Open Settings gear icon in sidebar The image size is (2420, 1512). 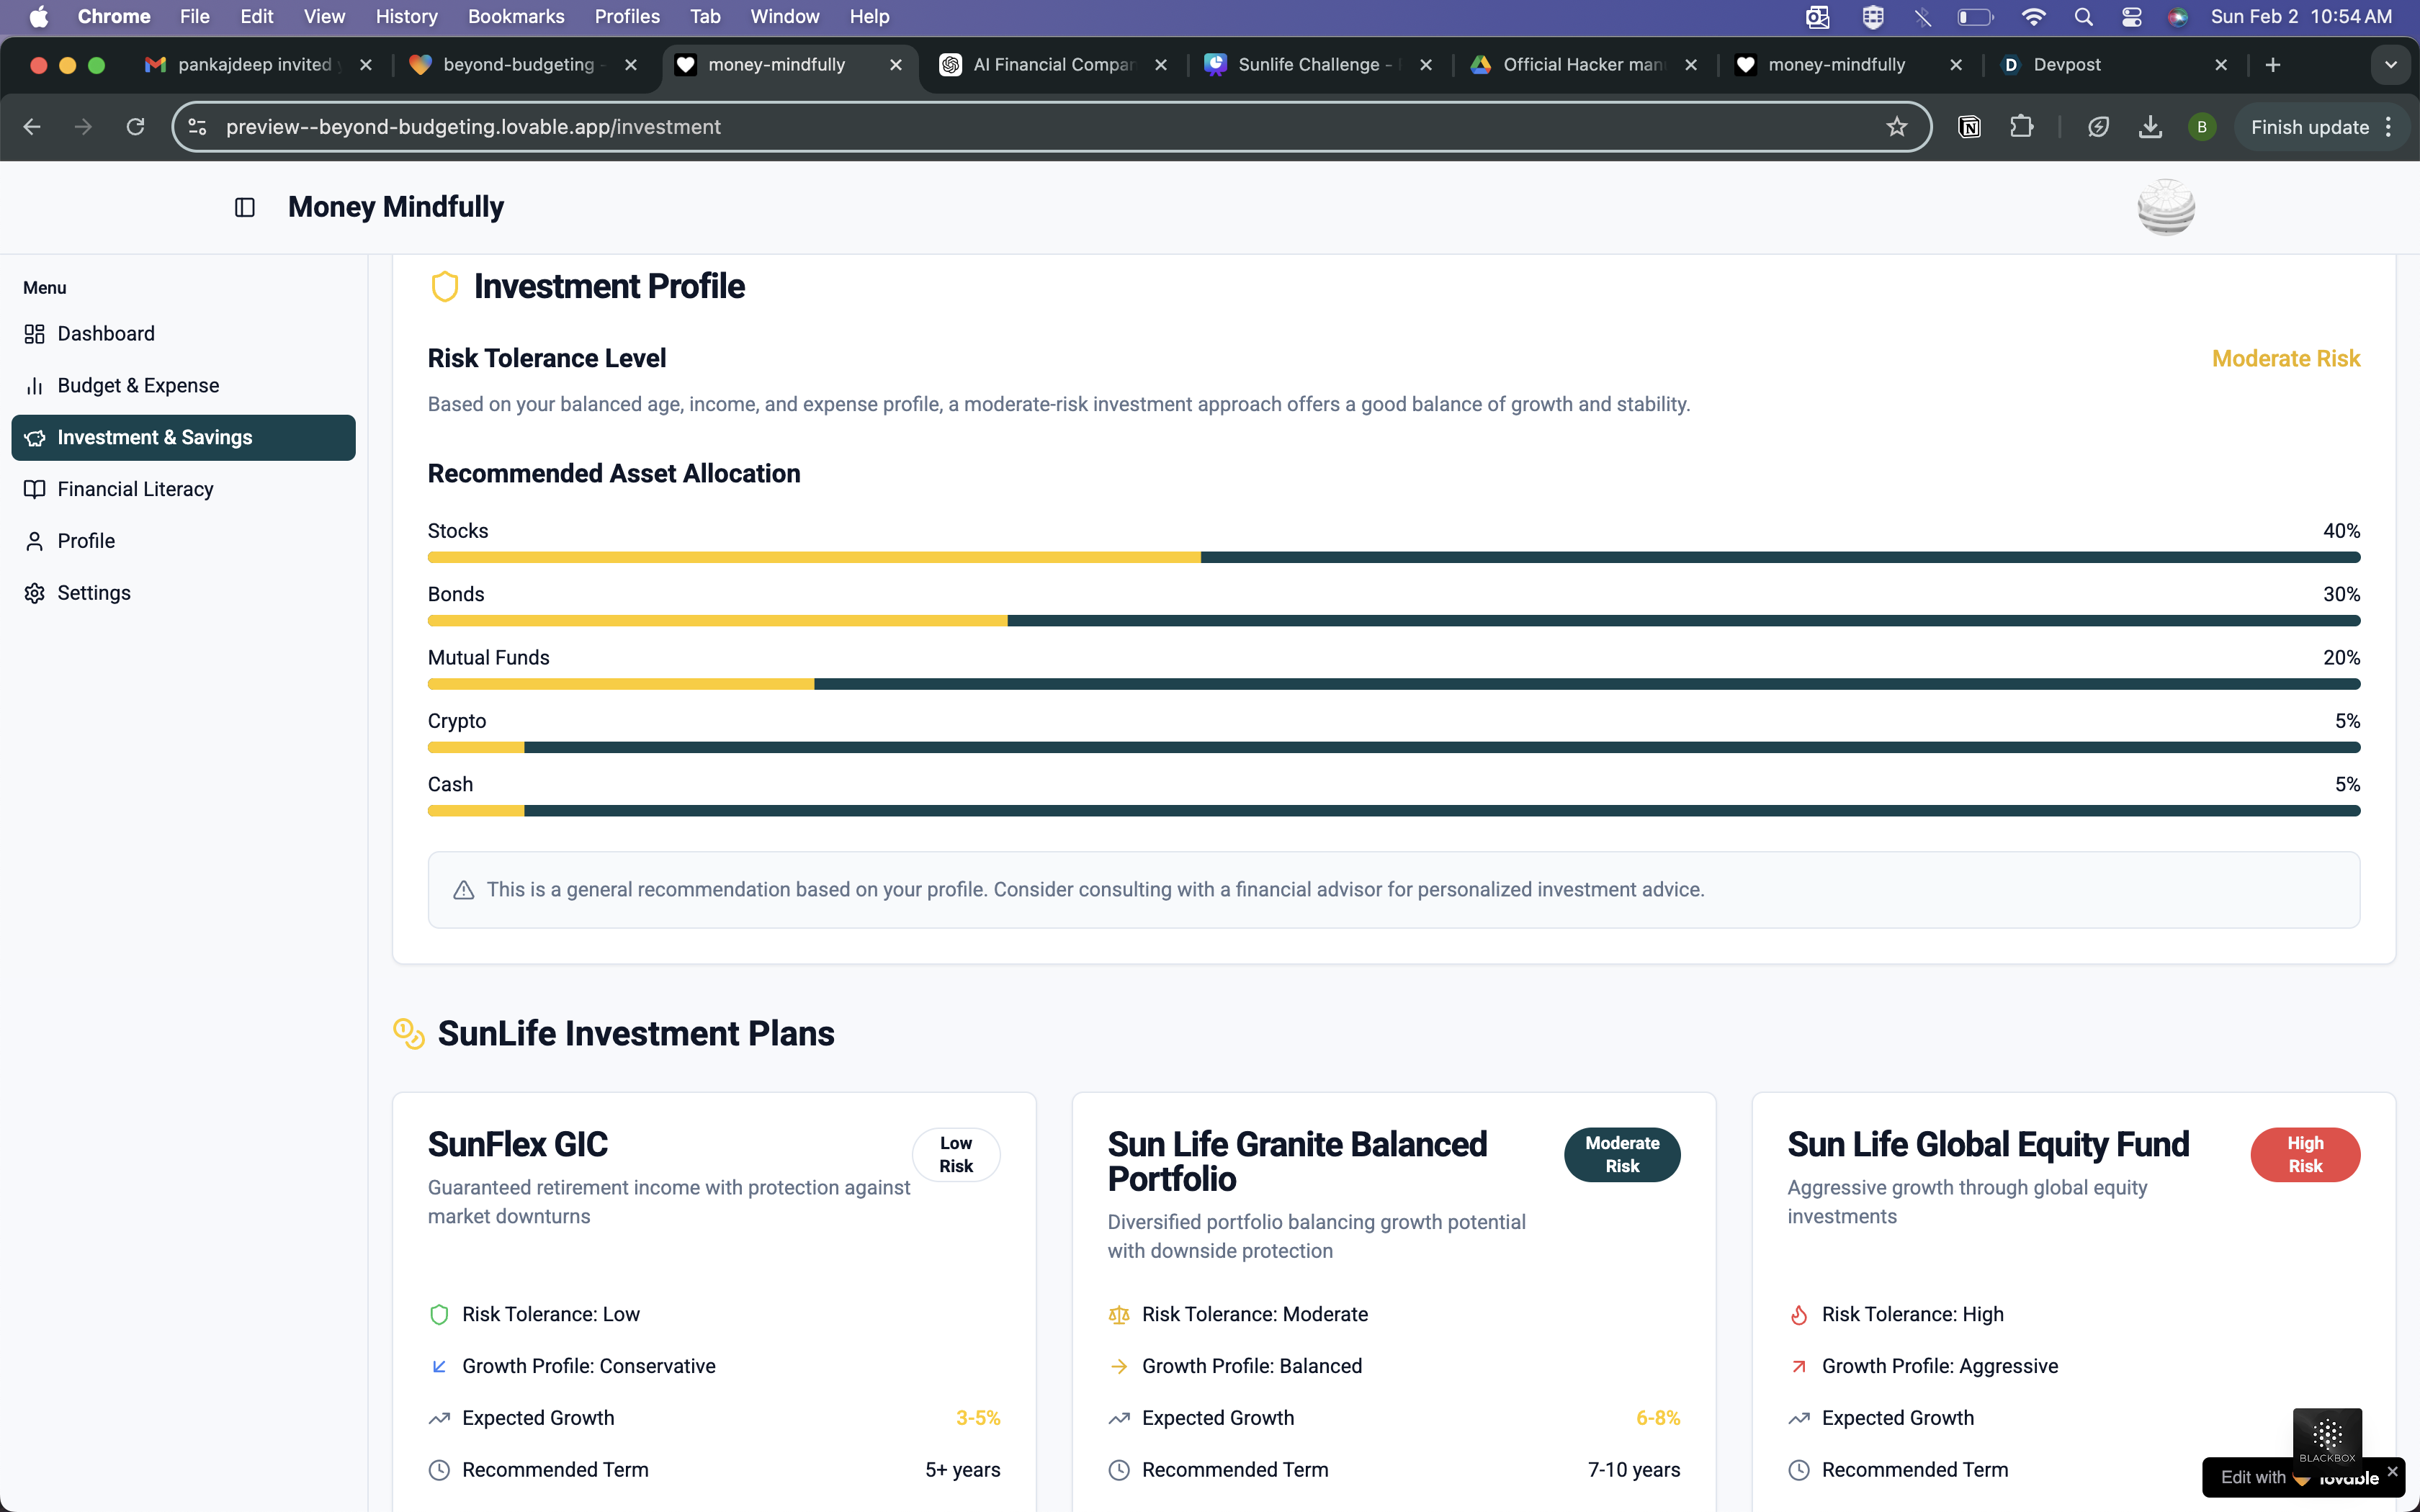35,593
